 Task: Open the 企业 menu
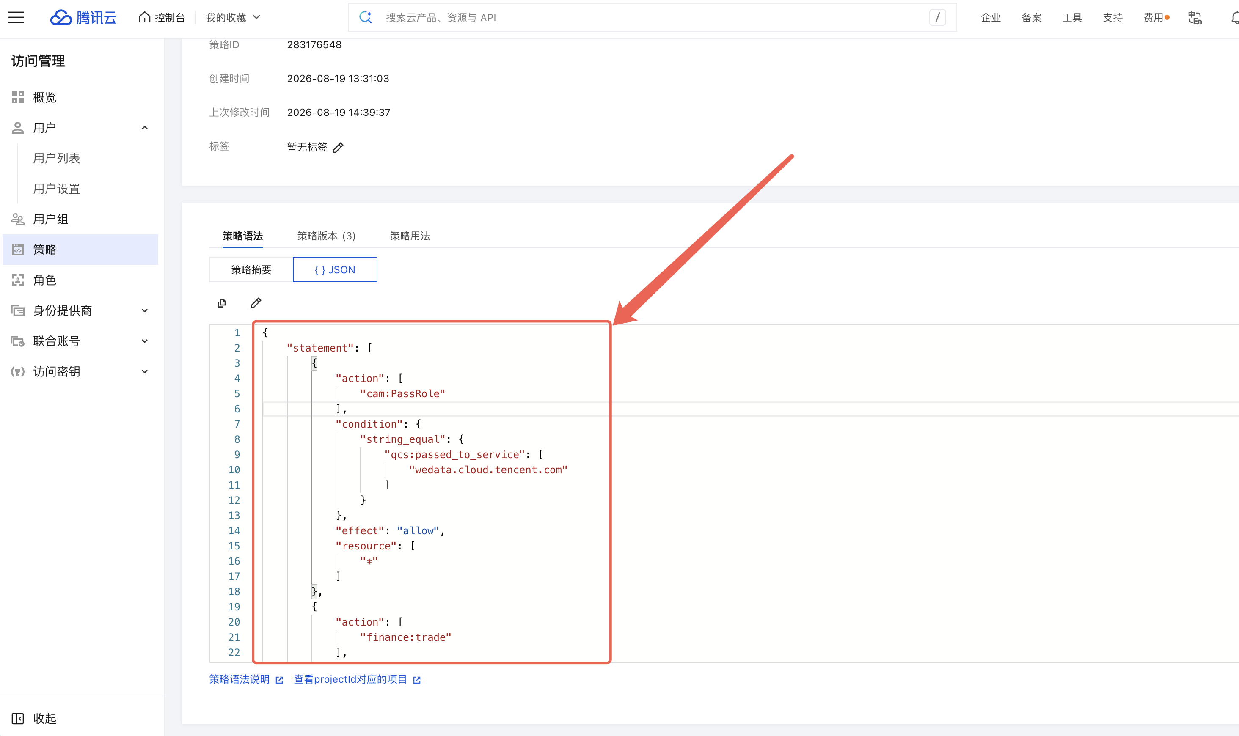click(x=991, y=17)
